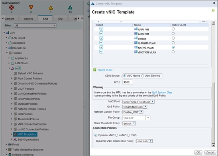Click the Internal LAN icon
This screenshot has width=218, height=156.
[10, 48]
